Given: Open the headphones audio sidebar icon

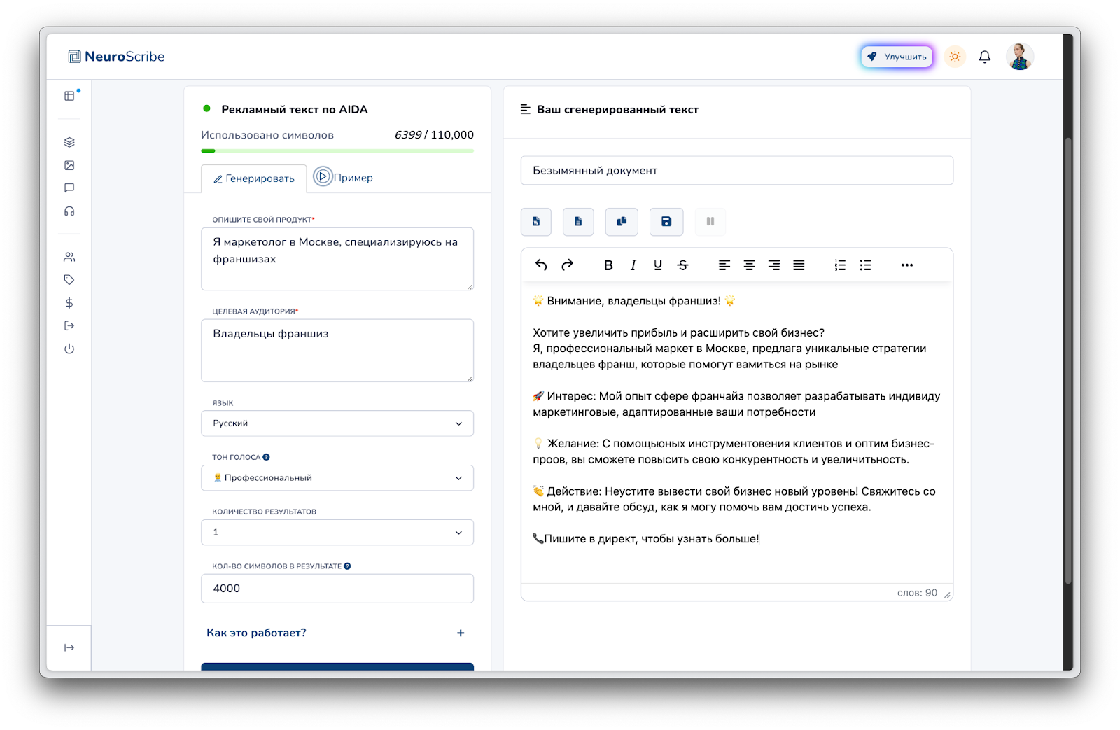Looking at the screenshot, I should click(x=69, y=211).
